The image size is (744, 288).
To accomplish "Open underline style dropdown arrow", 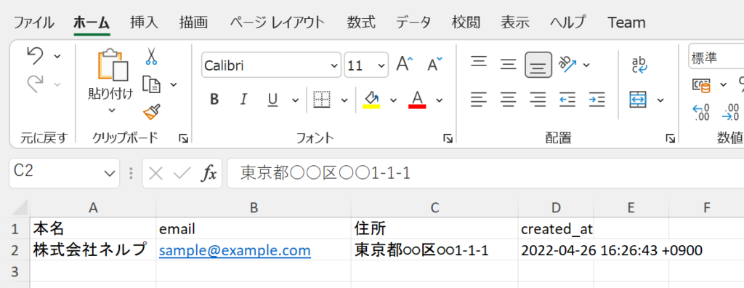I will click(x=295, y=100).
